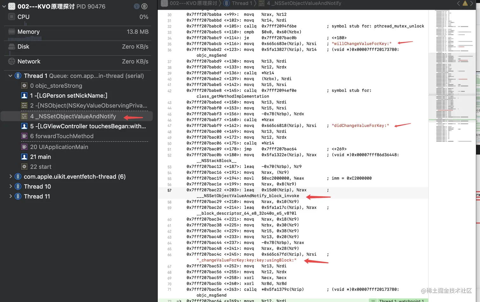The image size is (480, 302).
Task: Select the 4 _NSSetObjectValueAndNotify frame label
Action: coord(73,116)
